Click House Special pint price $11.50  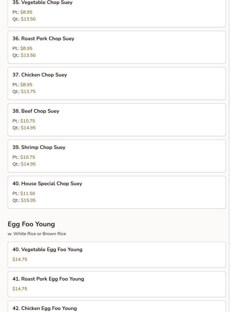(28, 194)
